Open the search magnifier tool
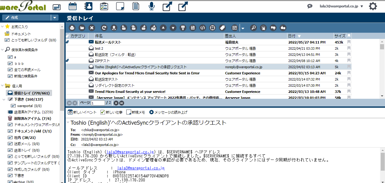This screenshot has height=183, width=385. coord(253,28)
